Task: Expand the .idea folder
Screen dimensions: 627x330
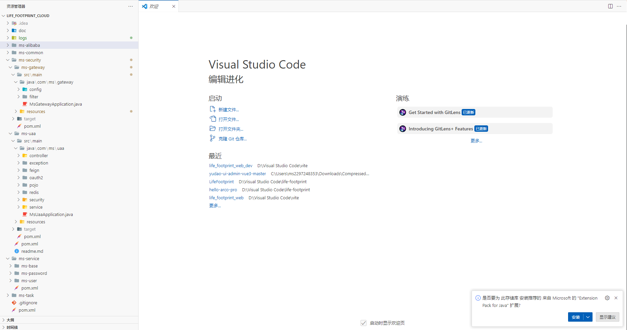Action: (8, 23)
